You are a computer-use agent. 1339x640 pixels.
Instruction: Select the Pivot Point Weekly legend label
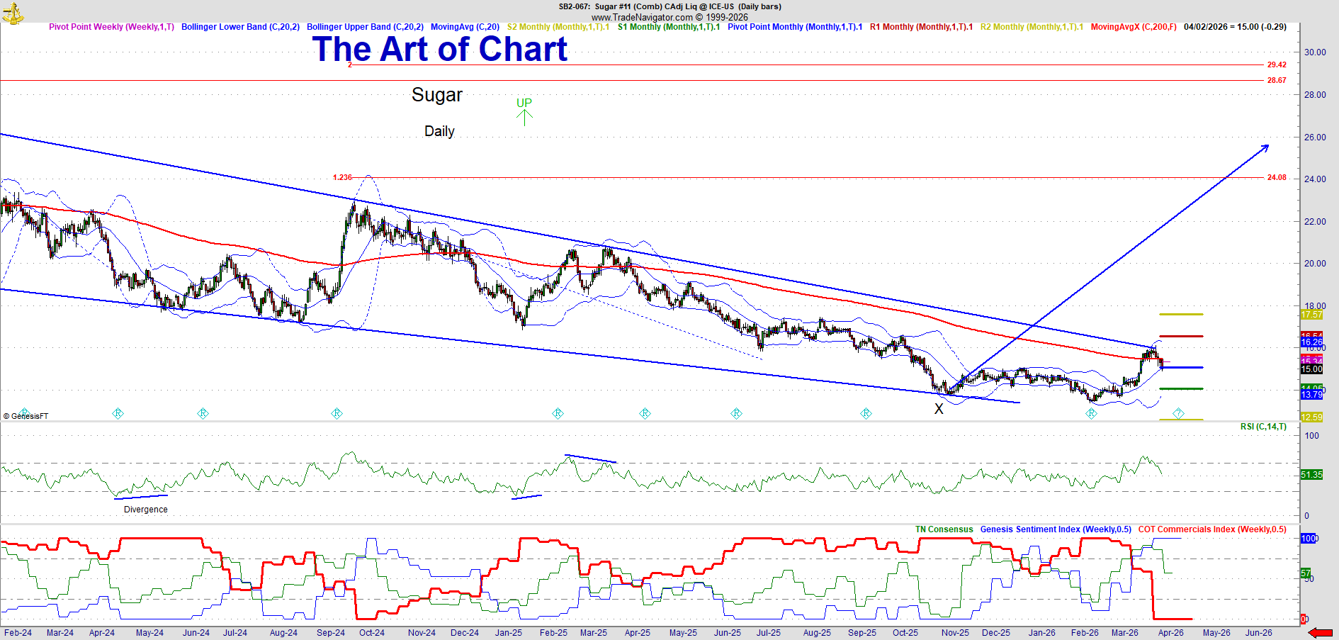click(111, 27)
